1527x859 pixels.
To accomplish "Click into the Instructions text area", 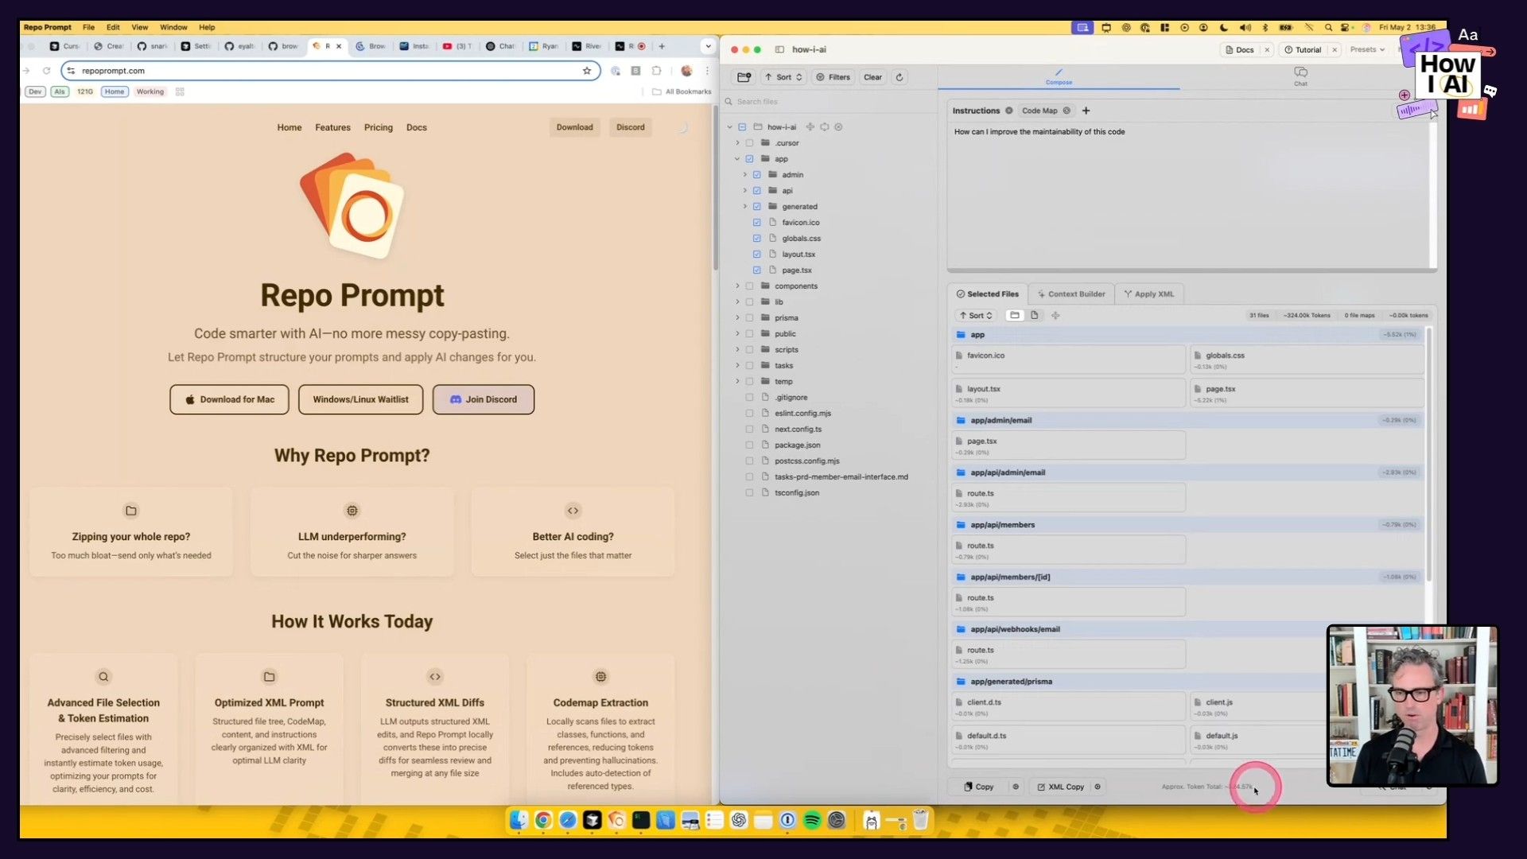I will point(1190,195).
